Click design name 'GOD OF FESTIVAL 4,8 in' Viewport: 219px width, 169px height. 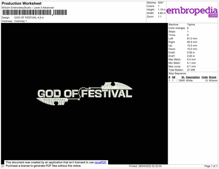coord(29,18)
